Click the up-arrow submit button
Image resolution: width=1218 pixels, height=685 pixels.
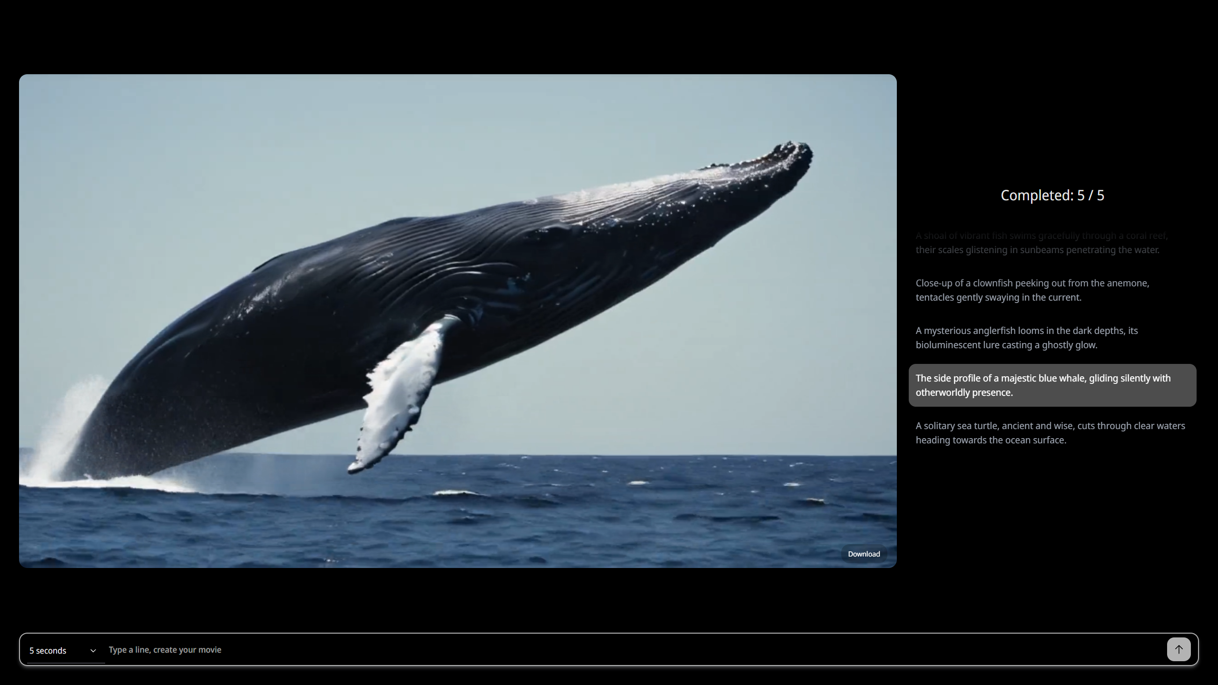coord(1178,649)
